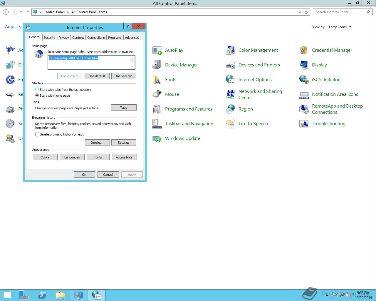Click the home page box scroll down arrow
Image resolution: width=376 pixels, height=301 pixels.
pos(132,66)
